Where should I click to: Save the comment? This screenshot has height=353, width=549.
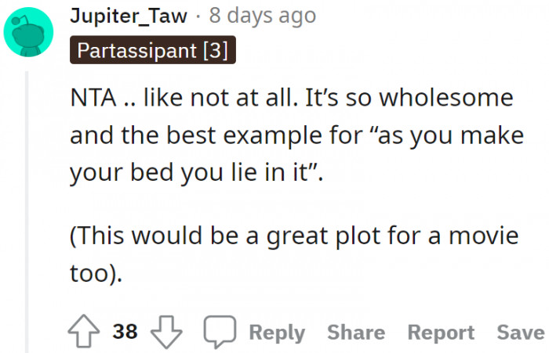pos(520,332)
